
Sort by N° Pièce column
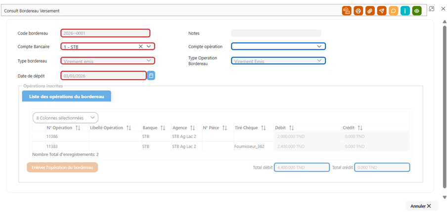point(224,128)
